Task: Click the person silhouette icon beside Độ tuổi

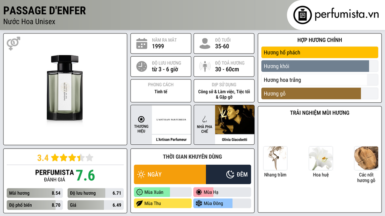Action: click(x=205, y=43)
